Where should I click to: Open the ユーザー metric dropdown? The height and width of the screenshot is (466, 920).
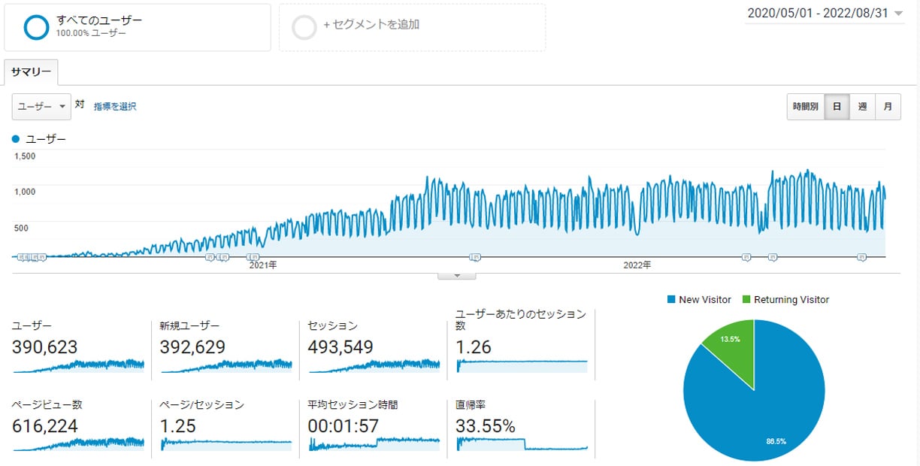click(41, 107)
